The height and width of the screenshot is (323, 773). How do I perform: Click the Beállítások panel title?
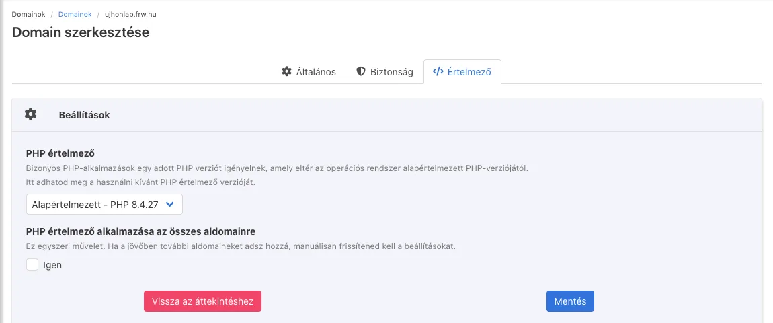click(x=84, y=115)
